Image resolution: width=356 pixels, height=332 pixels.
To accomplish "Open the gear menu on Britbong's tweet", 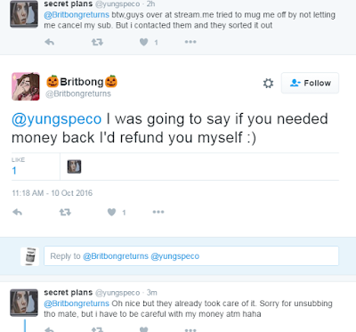I will tap(268, 83).
